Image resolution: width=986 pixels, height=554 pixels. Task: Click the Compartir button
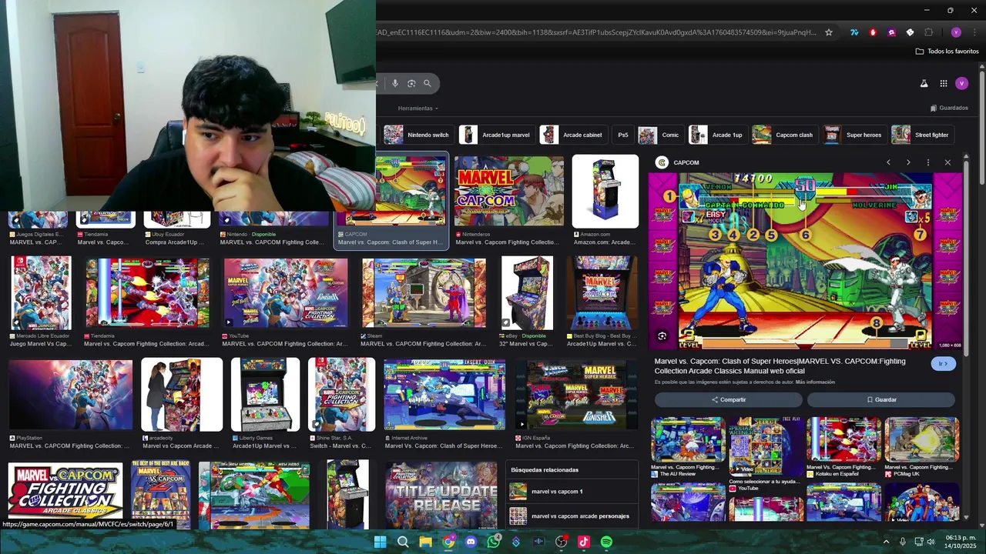point(728,399)
